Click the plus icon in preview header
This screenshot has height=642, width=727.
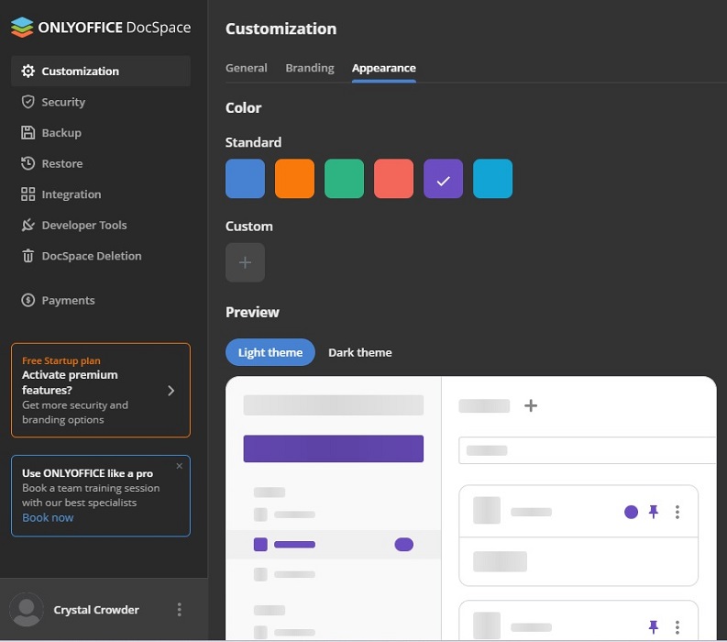531,406
